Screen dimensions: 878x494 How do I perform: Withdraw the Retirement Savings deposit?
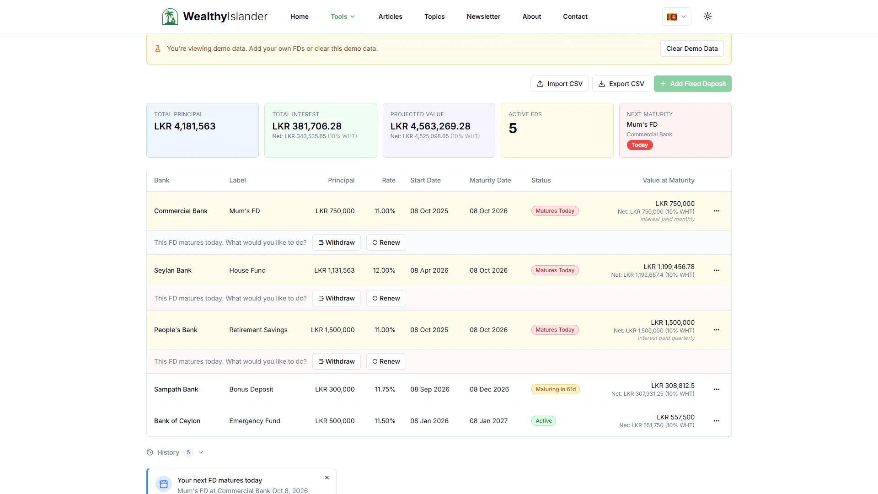337,361
